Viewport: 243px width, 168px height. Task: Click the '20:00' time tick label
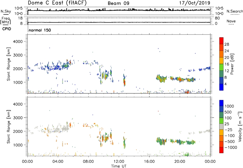[x=180, y=162]
